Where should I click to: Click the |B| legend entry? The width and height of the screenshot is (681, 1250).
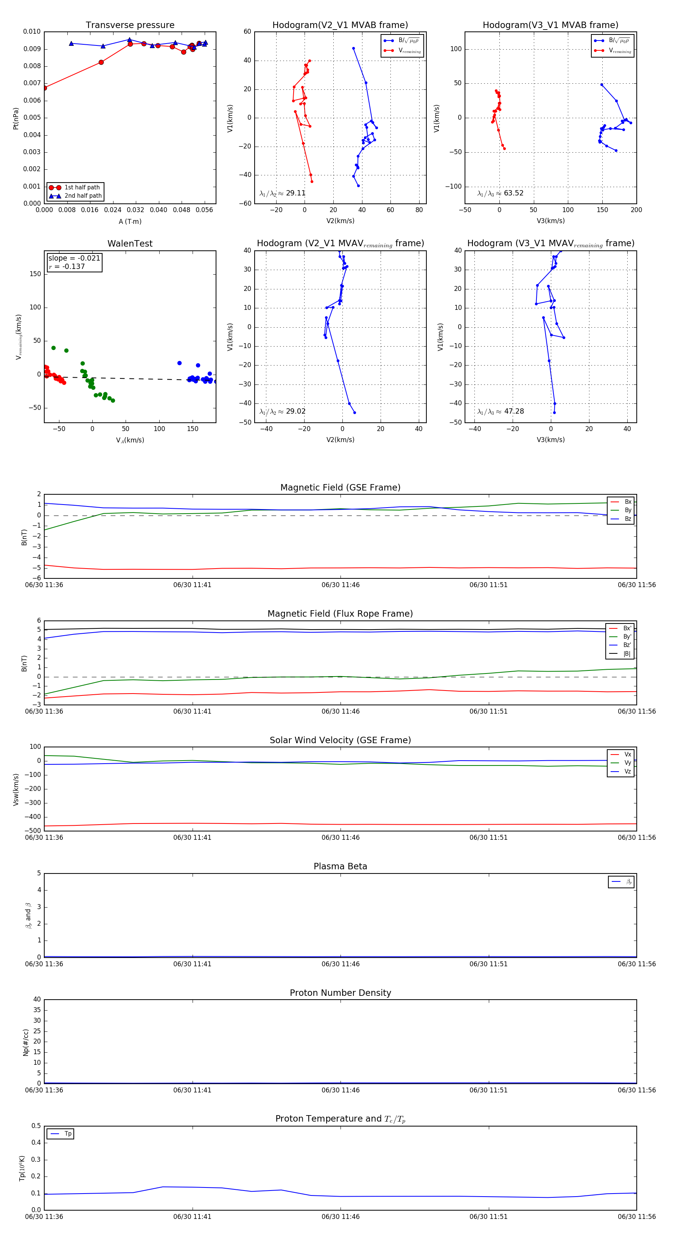tap(620, 654)
